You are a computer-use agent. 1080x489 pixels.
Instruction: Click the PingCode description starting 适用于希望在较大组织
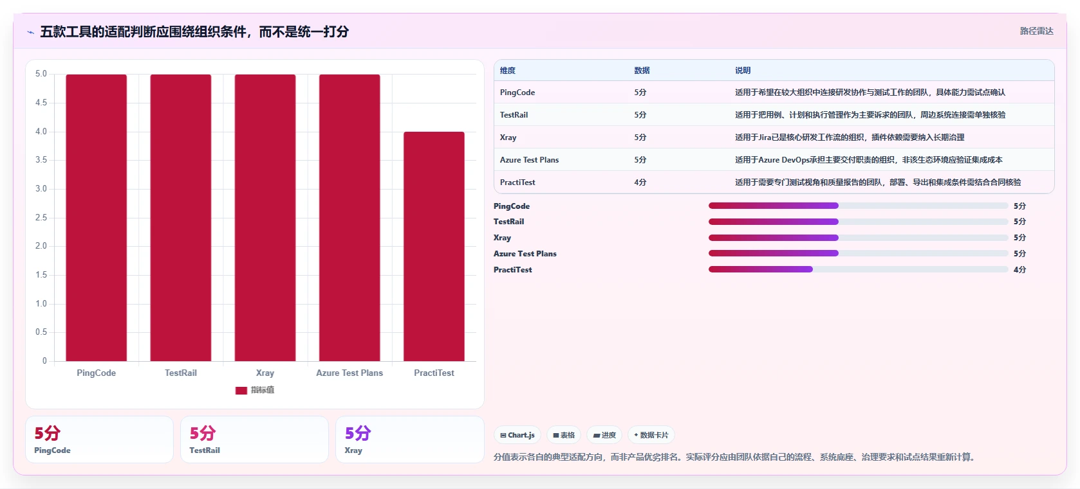(x=870, y=93)
